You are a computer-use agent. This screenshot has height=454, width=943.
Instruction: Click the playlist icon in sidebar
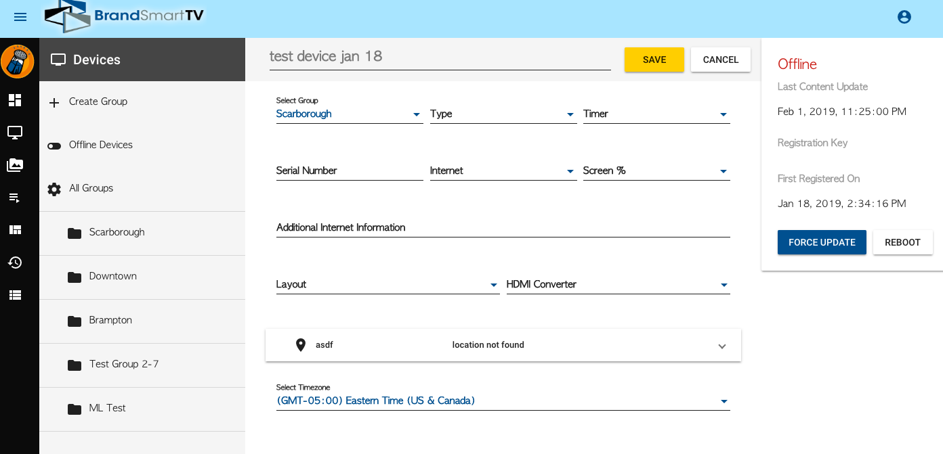(15, 198)
